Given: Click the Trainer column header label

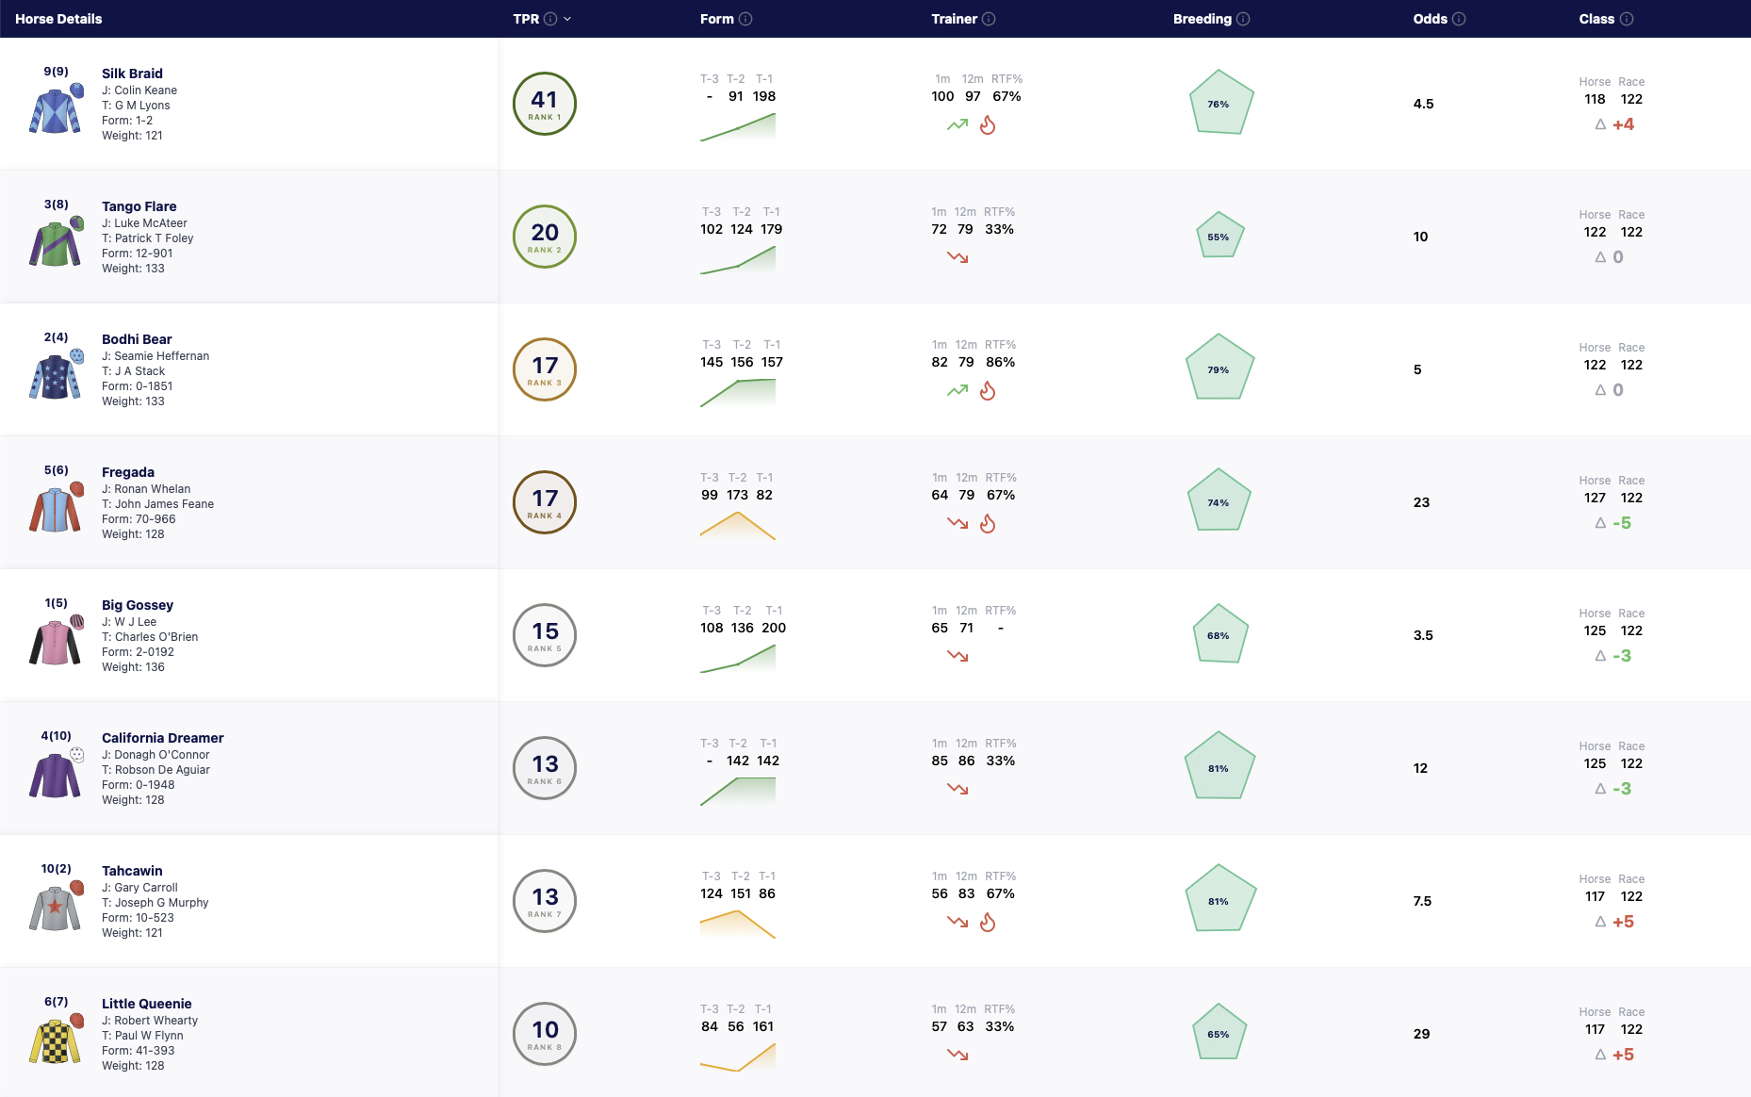Looking at the screenshot, I should point(954,19).
